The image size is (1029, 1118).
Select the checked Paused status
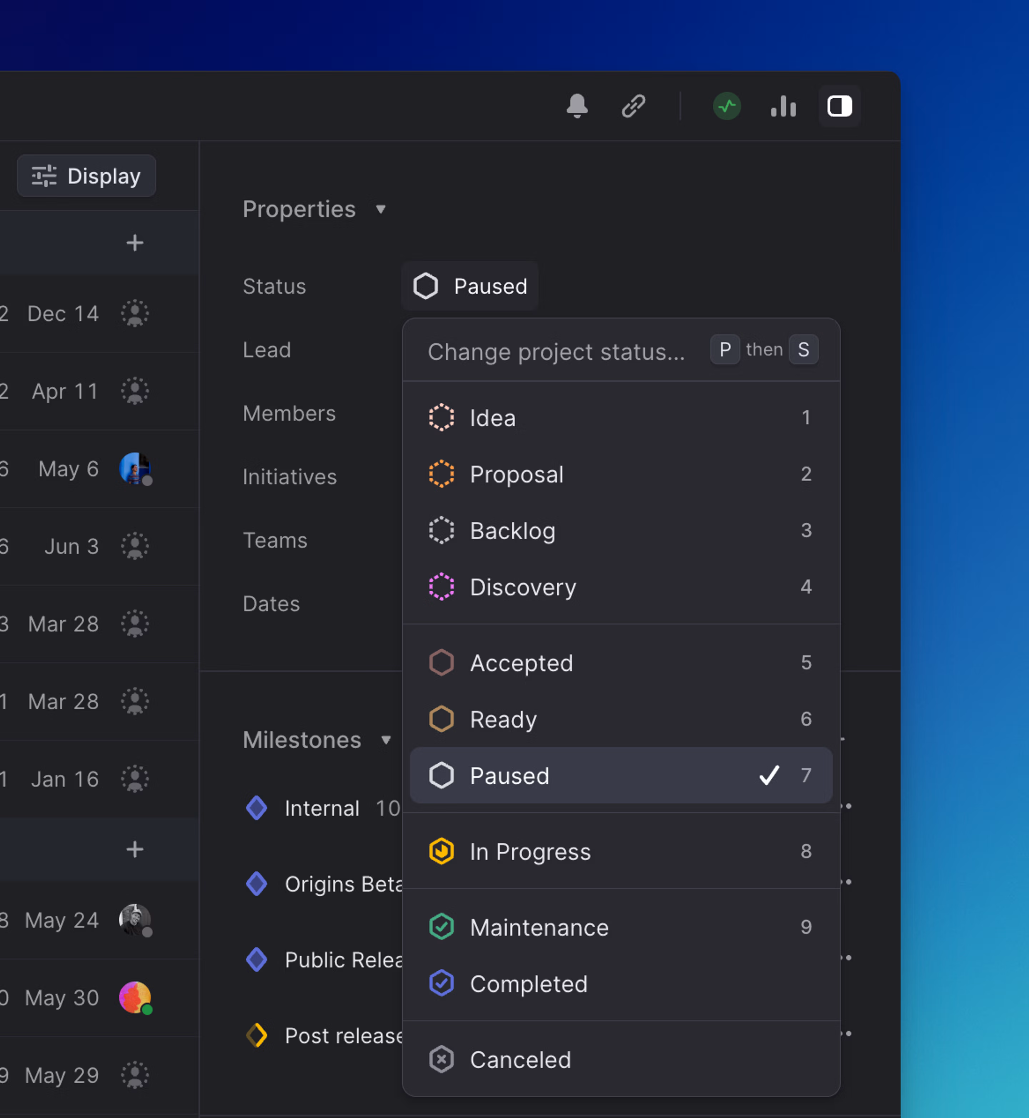pos(621,775)
